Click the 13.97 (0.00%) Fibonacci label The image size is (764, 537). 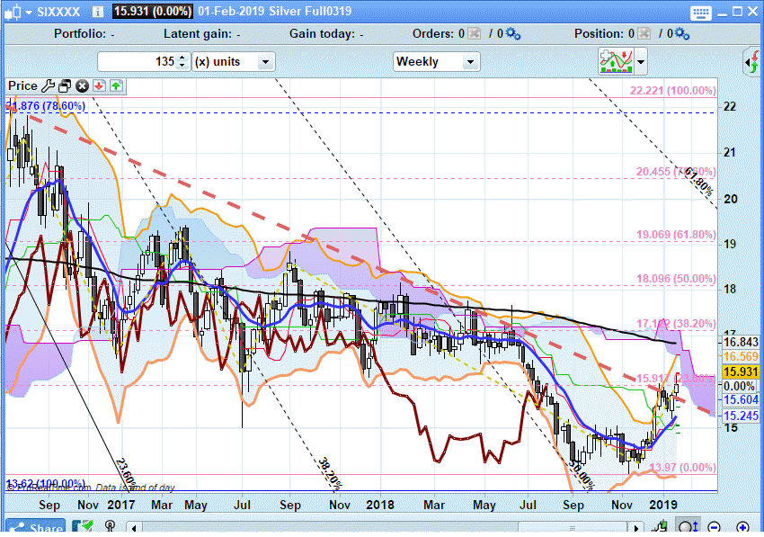[x=683, y=468]
